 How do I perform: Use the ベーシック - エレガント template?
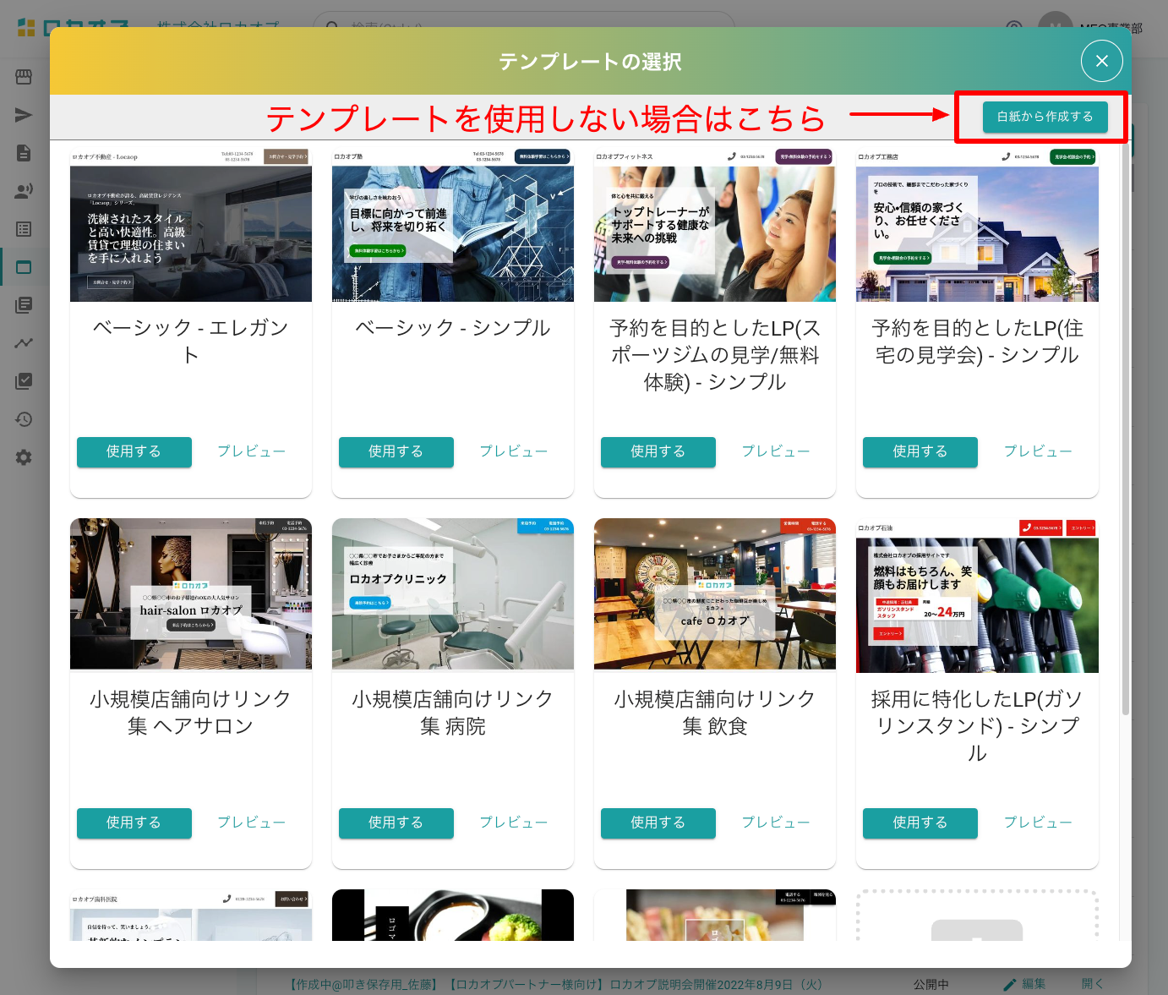(134, 451)
